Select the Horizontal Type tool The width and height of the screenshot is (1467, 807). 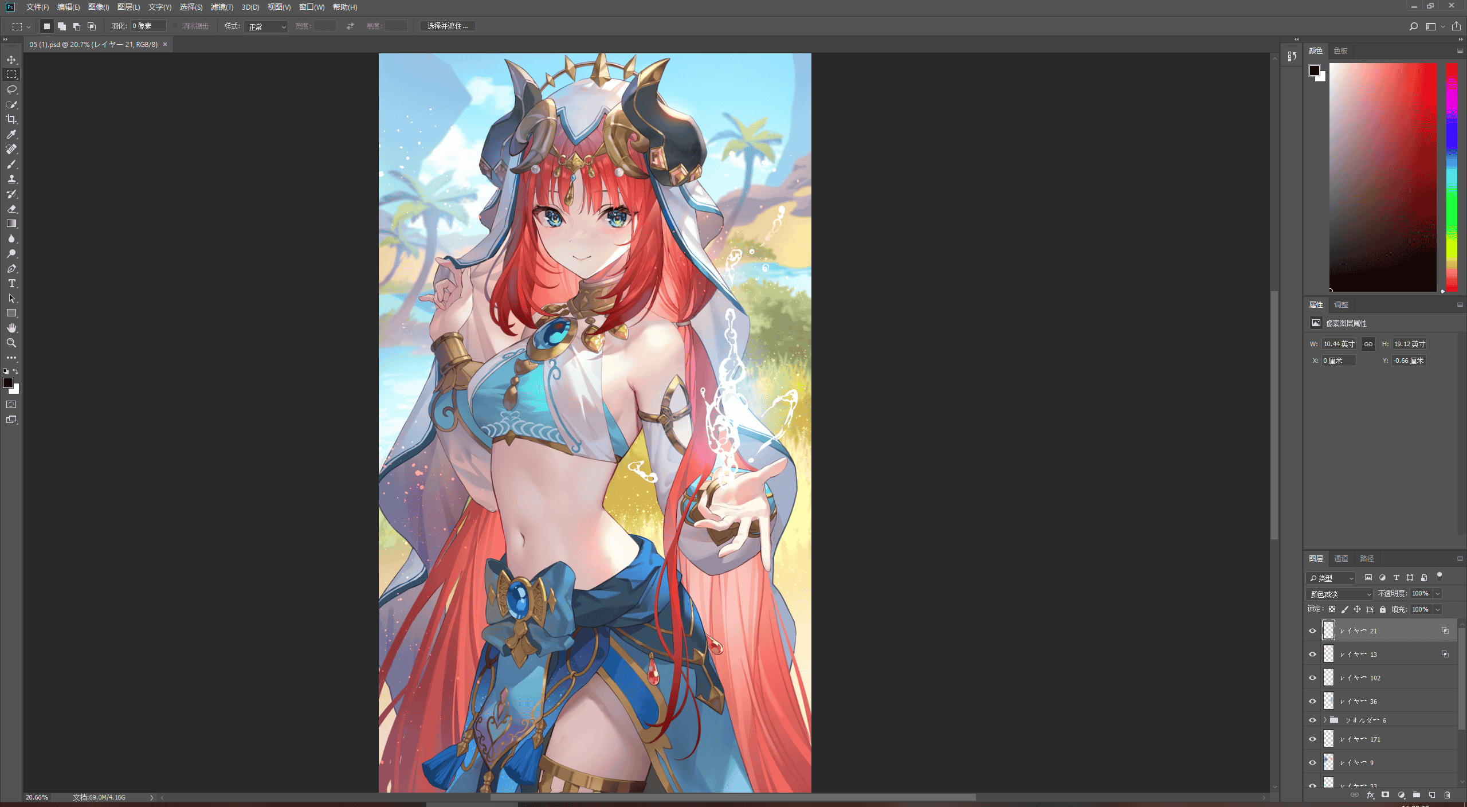click(x=11, y=283)
